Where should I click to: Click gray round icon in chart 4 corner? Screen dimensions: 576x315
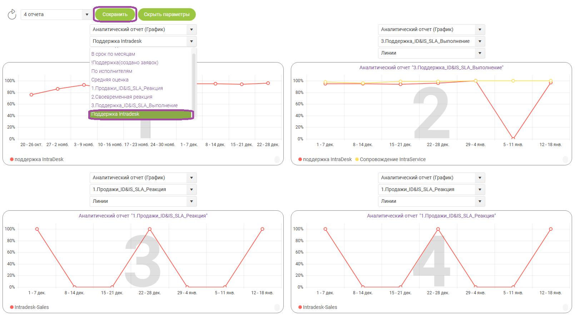coord(565,307)
